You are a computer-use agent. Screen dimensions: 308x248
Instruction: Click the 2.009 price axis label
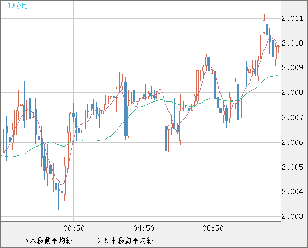tap(292, 68)
